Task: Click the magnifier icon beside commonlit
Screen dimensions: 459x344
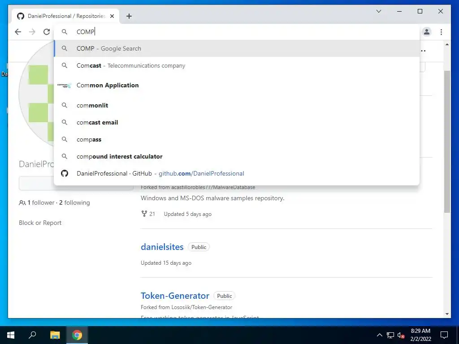Action: click(65, 105)
